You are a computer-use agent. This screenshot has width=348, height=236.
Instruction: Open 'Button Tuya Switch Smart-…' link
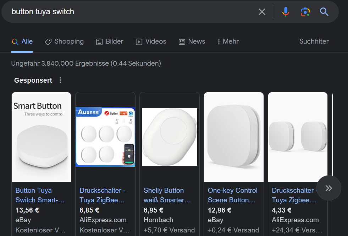40,195
